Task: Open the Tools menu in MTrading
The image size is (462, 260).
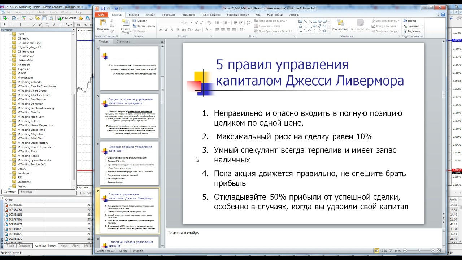Action: 53,12
